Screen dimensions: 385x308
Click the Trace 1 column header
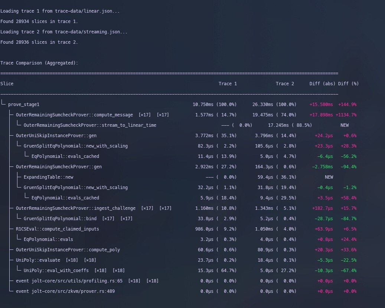(x=228, y=84)
